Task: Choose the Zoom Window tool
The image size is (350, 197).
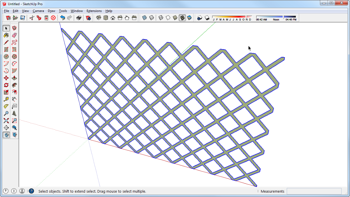Action: coord(14,121)
